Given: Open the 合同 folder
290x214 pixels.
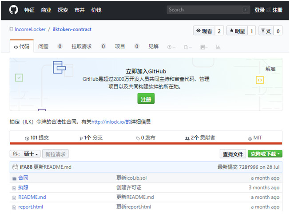Looking at the screenshot, I should [23, 178].
